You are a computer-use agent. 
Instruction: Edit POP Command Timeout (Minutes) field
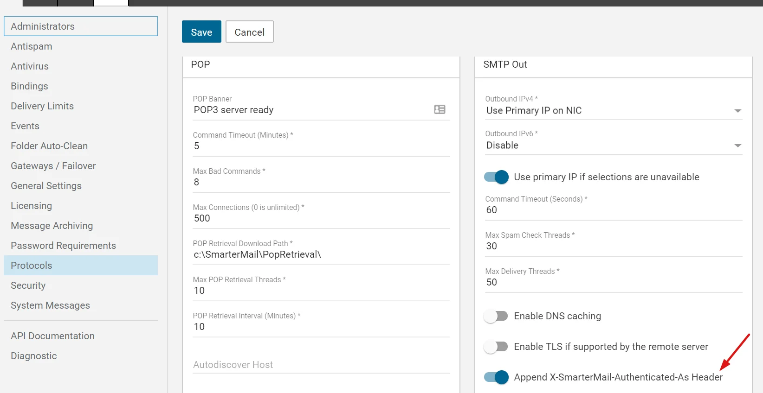pos(321,146)
